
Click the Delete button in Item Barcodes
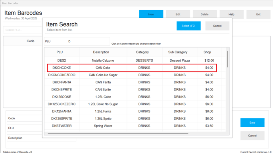click(205, 14)
